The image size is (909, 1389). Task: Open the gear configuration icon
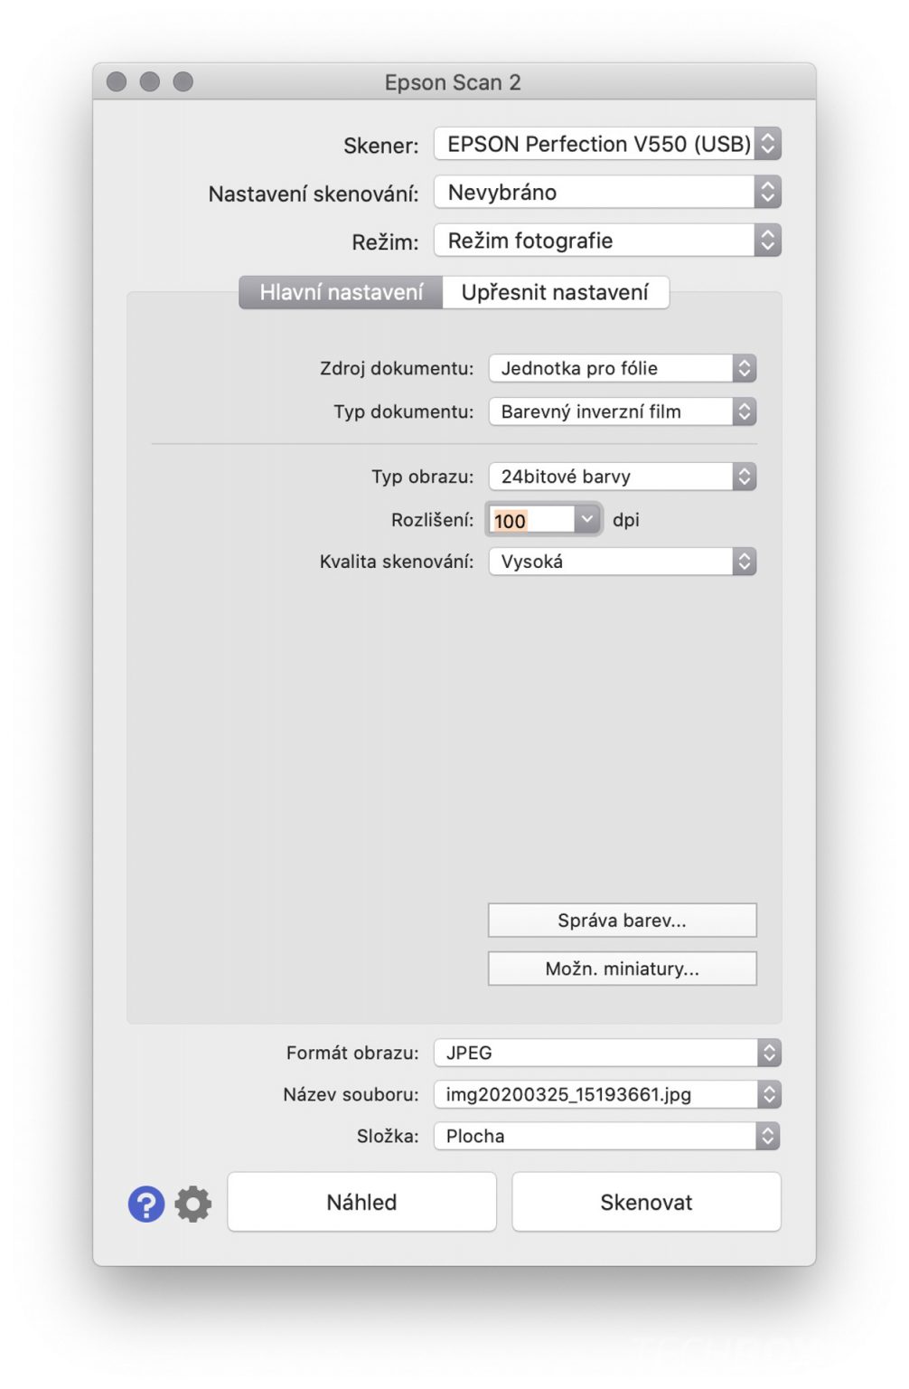192,1204
